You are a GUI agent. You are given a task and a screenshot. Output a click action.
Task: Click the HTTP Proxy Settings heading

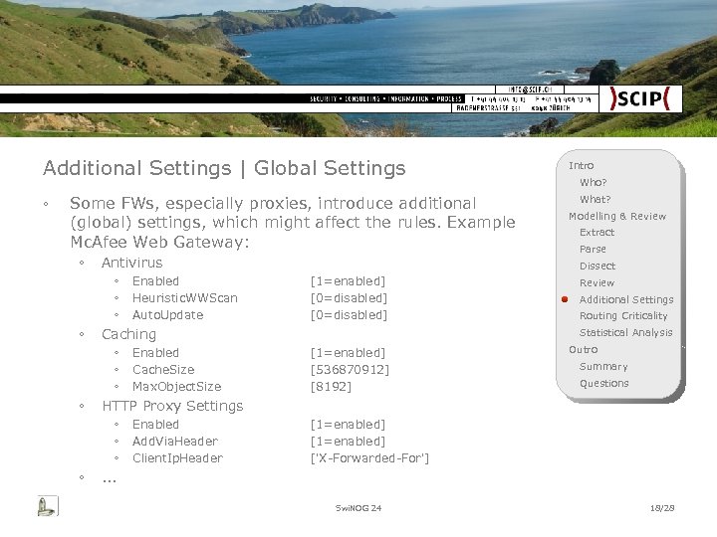tap(172, 407)
